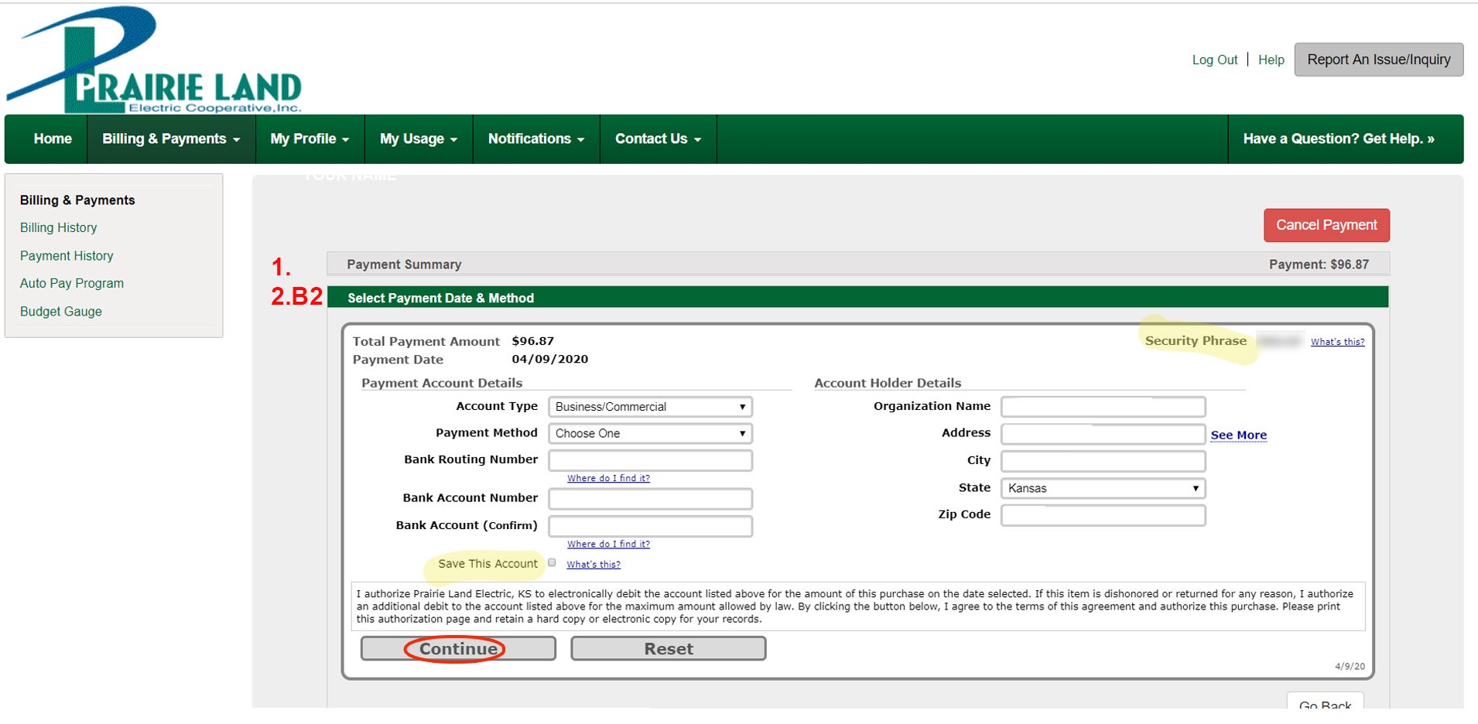Click the Continue button

(458, 648)
